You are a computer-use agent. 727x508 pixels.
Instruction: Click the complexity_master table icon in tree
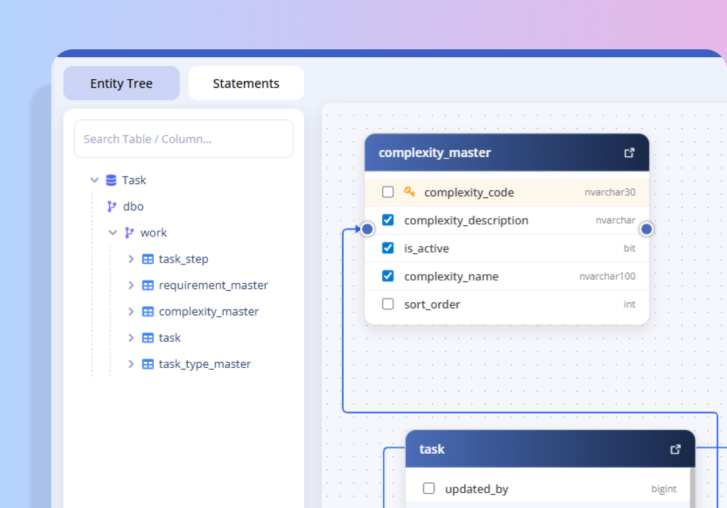pyautogui.click(x=148, y=311)
